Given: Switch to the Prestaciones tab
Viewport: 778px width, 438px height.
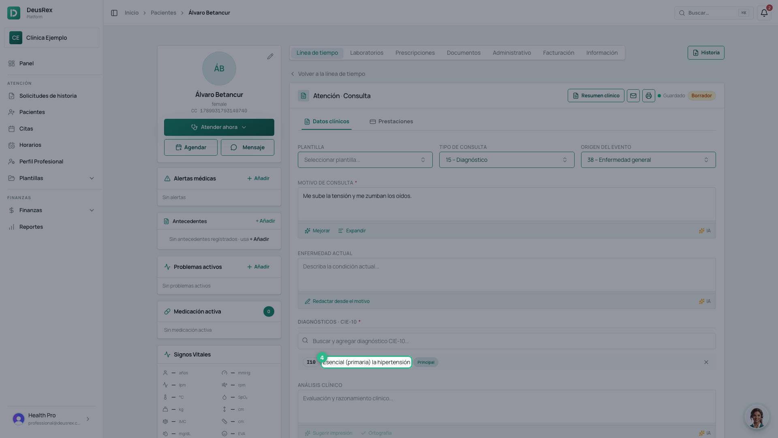Looking at the screenshot, I should (391, 121).
